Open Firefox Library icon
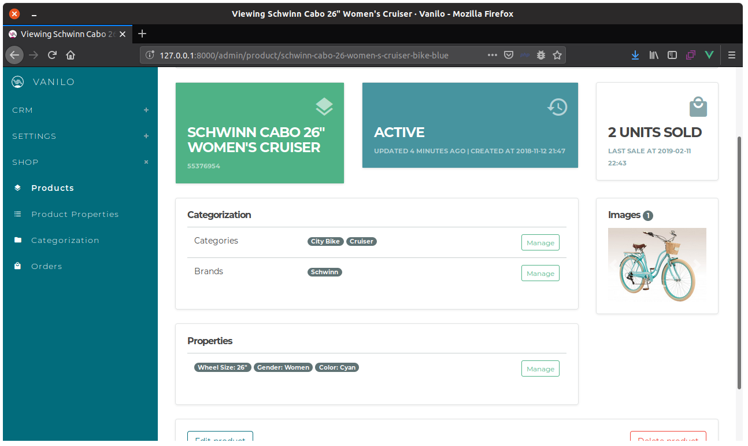This screenshot has width=748, height=446. pyautogui.click(x=654, y=55)
